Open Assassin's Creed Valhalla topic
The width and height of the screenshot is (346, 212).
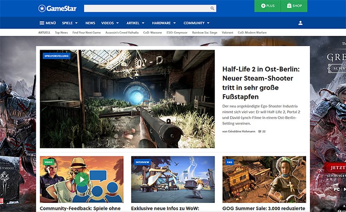tap(122, 32)
